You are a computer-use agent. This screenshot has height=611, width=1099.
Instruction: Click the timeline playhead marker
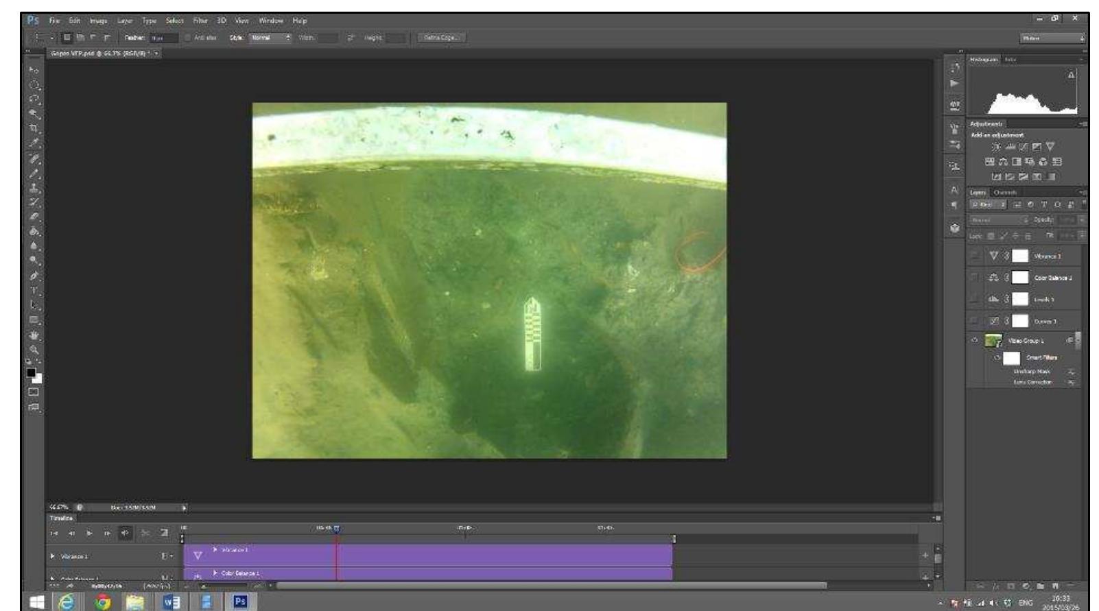337,529
